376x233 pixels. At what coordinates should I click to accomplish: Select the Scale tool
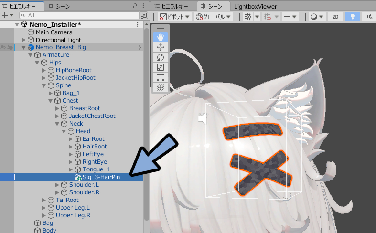[161, 68]
